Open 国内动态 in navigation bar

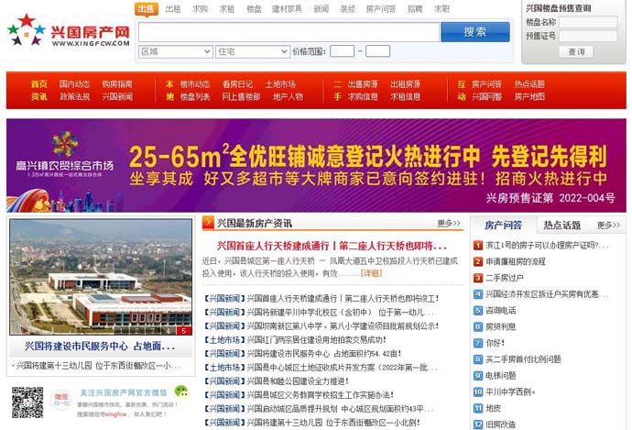74,84
